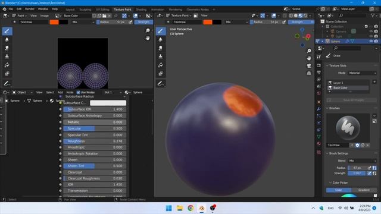Select the Smear tool in the image editor
Viewport: 381px width, 214px height.
pyautogui.click(x=7, y=48)
